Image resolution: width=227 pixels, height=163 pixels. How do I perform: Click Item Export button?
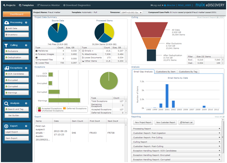[x=17, y=138]
